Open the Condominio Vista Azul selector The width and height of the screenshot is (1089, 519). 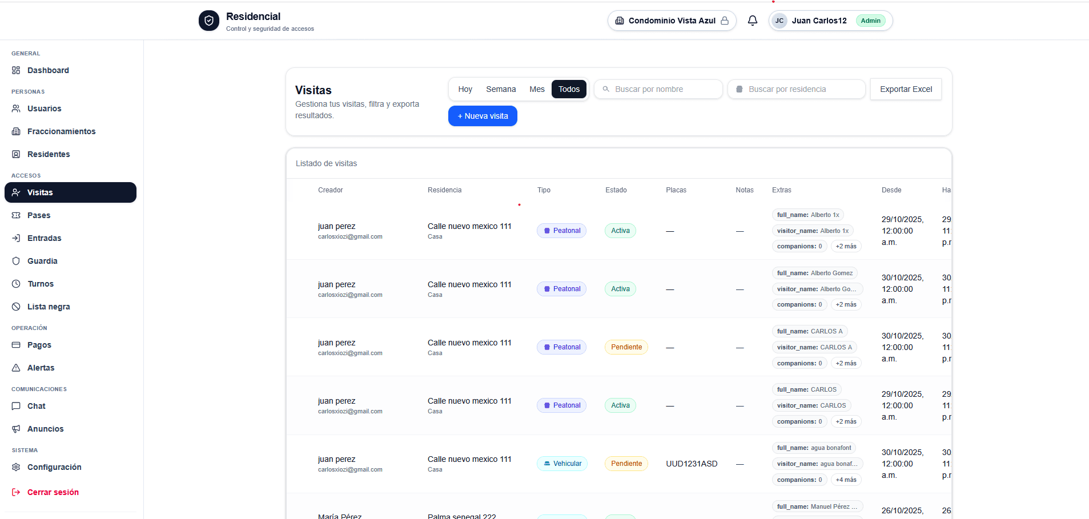point(672,21)
